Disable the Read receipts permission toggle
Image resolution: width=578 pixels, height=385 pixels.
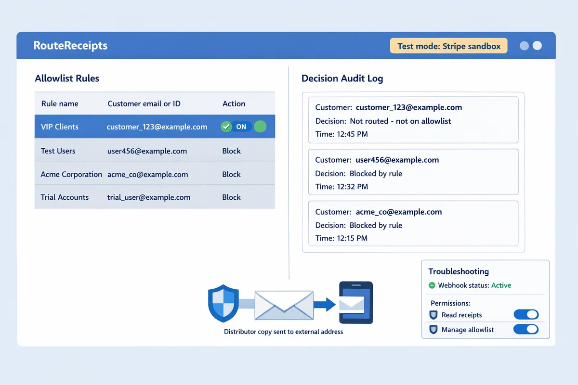pyautogui.click(x=526, y=314)
